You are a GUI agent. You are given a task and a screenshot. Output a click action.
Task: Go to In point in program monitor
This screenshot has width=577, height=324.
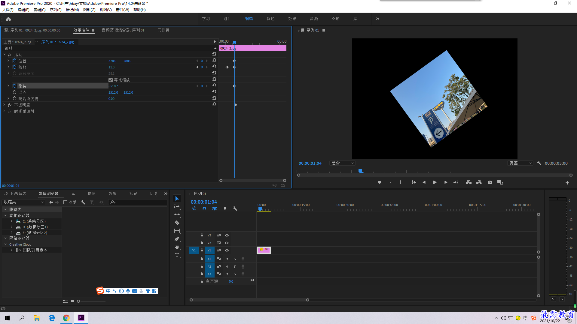(414, 182)
